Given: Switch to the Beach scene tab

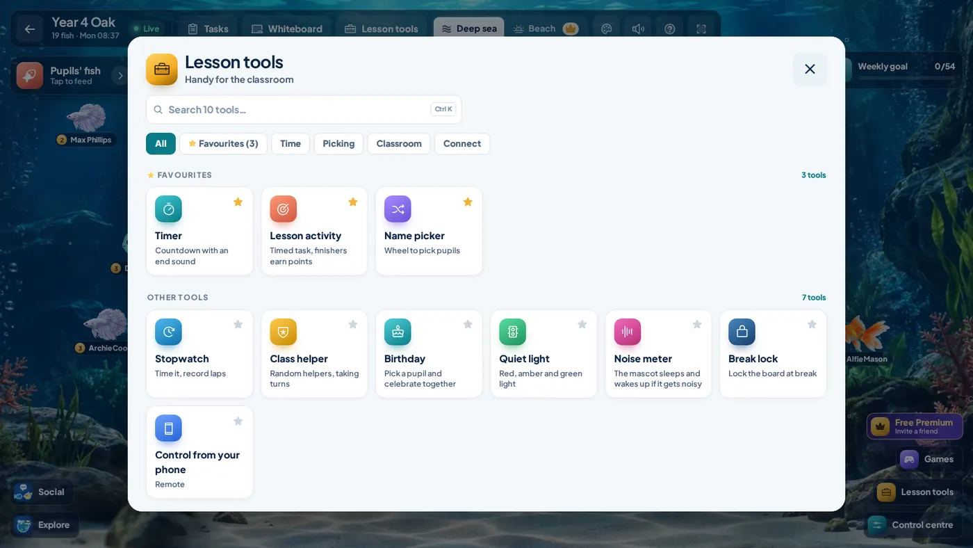Looking at the screenshot, I should tap(545, 29).
